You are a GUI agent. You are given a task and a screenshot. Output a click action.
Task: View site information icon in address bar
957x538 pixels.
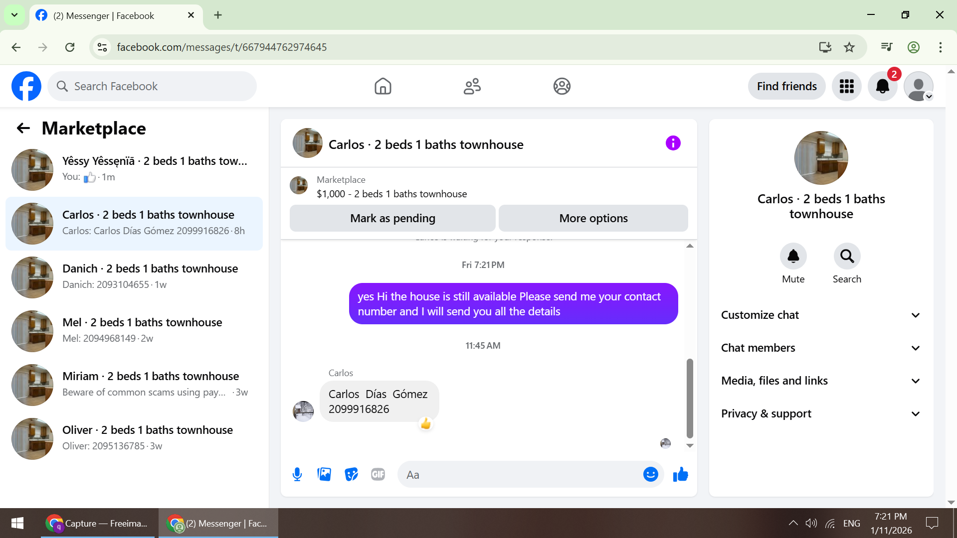pyautogui.click(x=102, y=47)
